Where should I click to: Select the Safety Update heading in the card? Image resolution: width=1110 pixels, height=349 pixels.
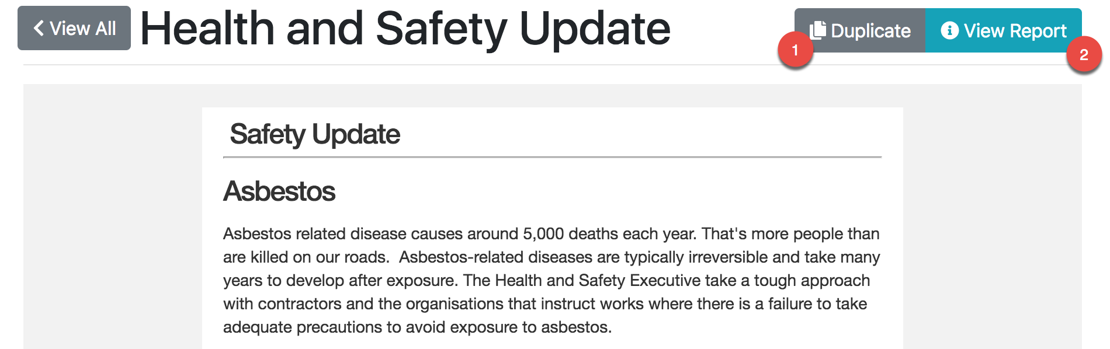click(315, 134)
